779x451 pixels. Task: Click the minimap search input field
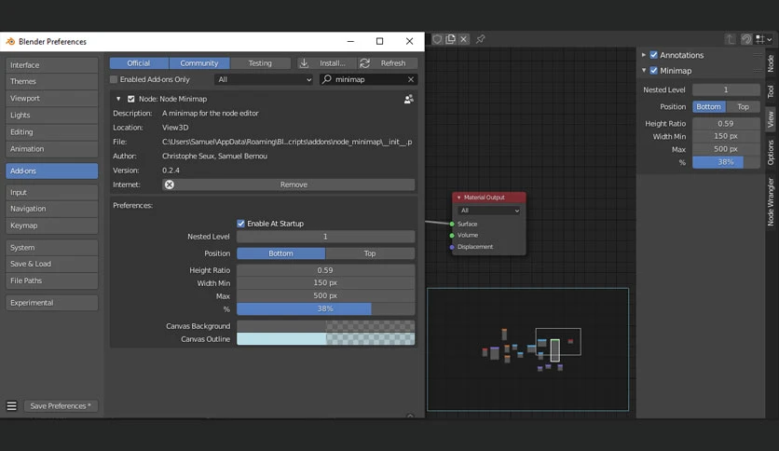point(368,79)
